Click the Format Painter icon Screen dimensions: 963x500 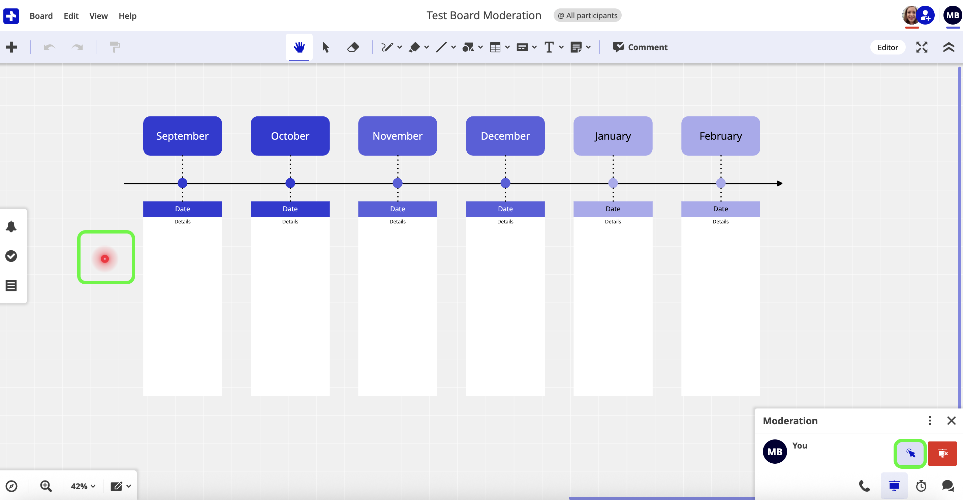click(115, 47)
